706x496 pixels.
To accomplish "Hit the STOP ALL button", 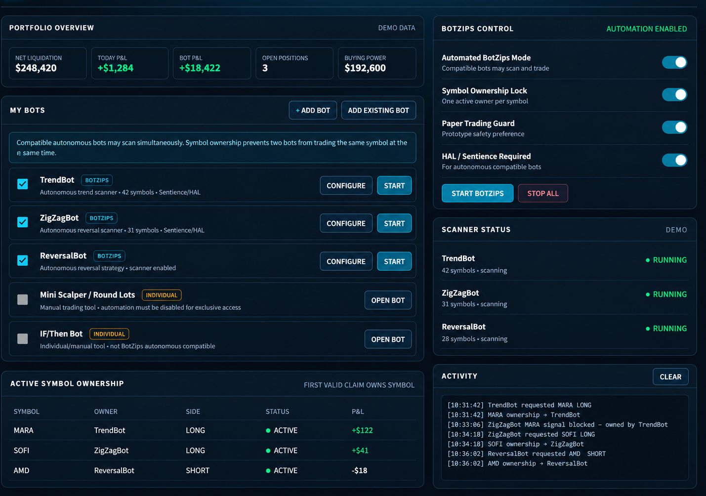I will [543, 193].
